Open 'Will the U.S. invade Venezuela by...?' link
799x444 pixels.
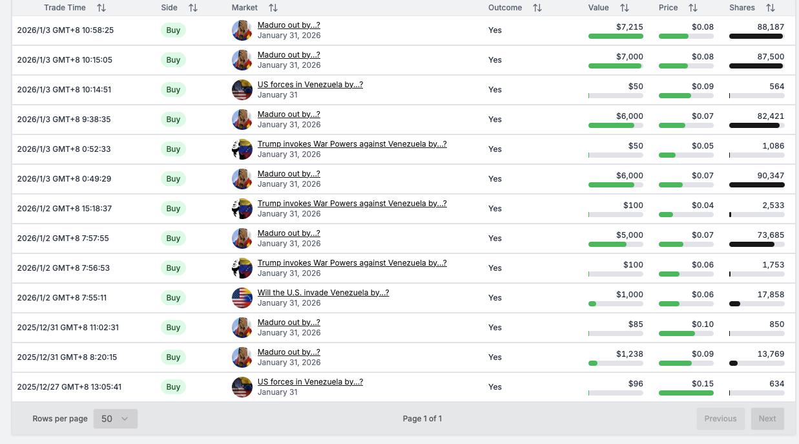pyautogui.click(x=323, y=293)
